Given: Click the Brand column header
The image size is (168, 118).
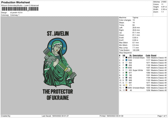Looking at the screenshot, I should pyautogui.click(x=154, y=55).
